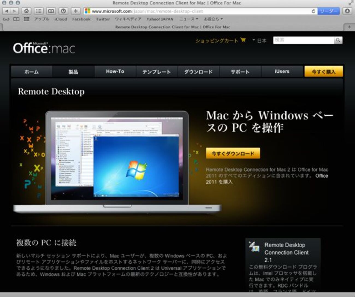Screen dimensions: 355x297
Task: Enter full screen using the window corner arrows
Action: click(x=351, y=3)
